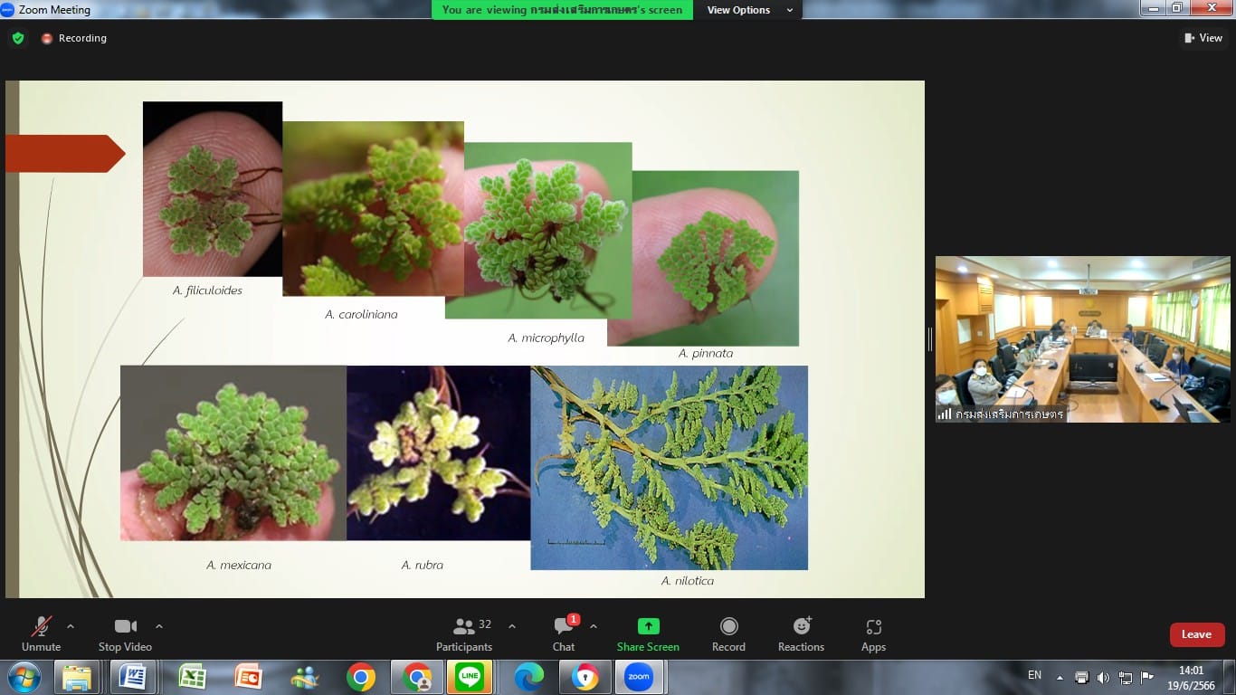Unmute the microphone
The width and height of the screenshot is (1236, 695).
click(41, 633)
